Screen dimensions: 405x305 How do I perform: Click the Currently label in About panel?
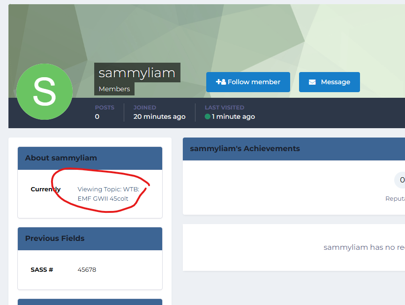(45, 189)
